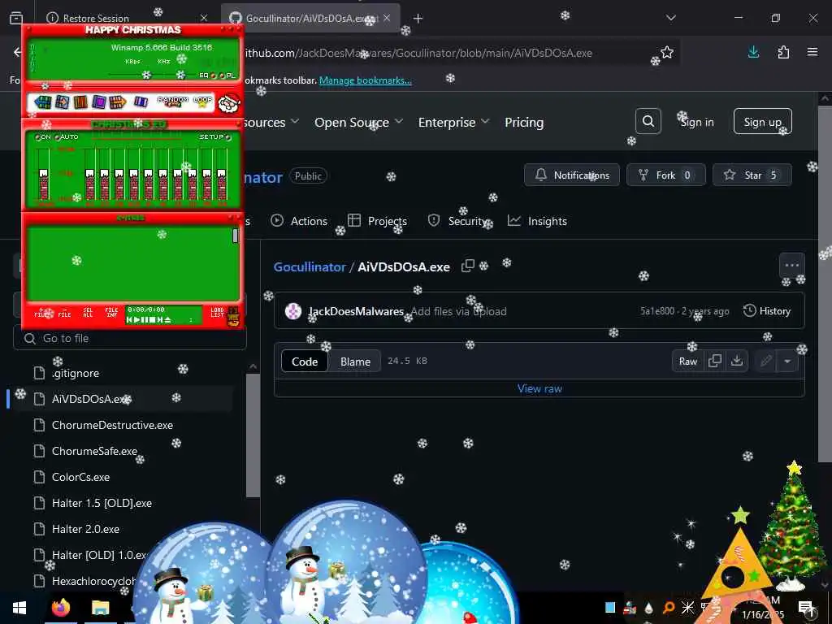Toggle equalizer AUTO mode in Winamp

point(67,136)
